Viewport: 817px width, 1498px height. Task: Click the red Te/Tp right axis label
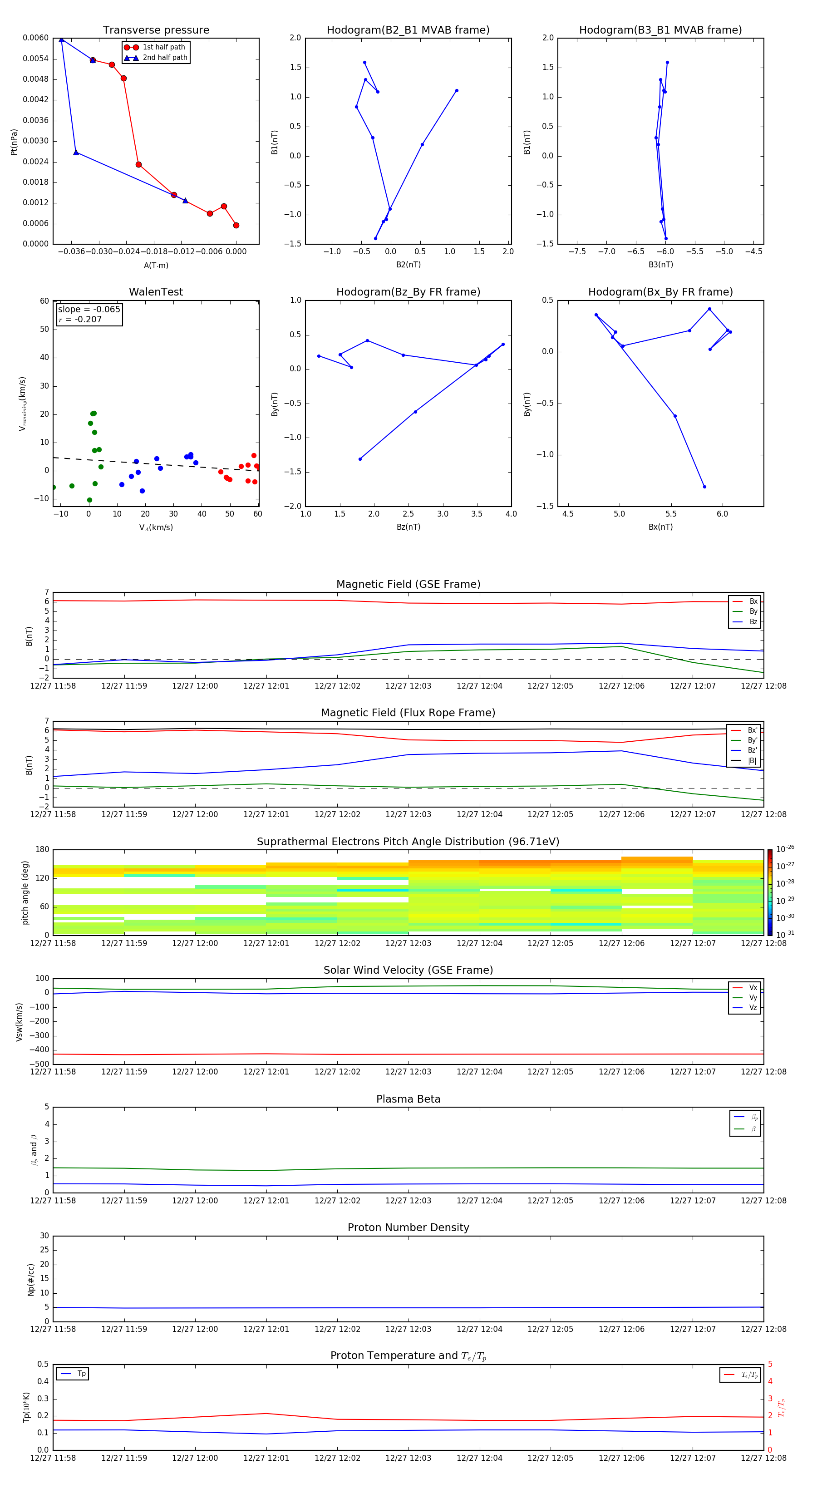point(782,1407)
